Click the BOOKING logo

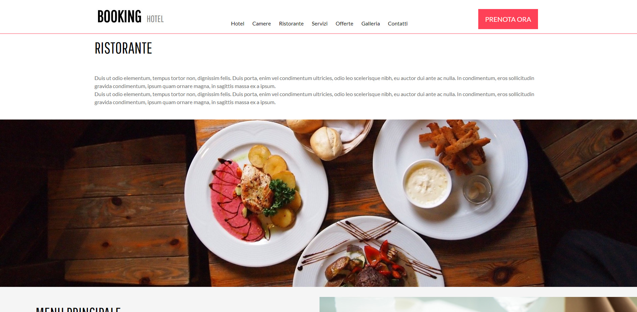coord(119,17)
